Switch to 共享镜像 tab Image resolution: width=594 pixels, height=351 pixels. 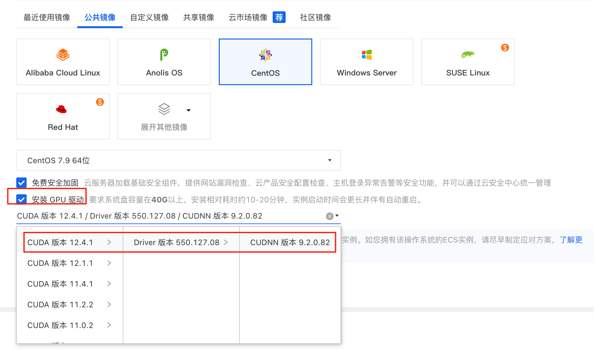[199, 17]
